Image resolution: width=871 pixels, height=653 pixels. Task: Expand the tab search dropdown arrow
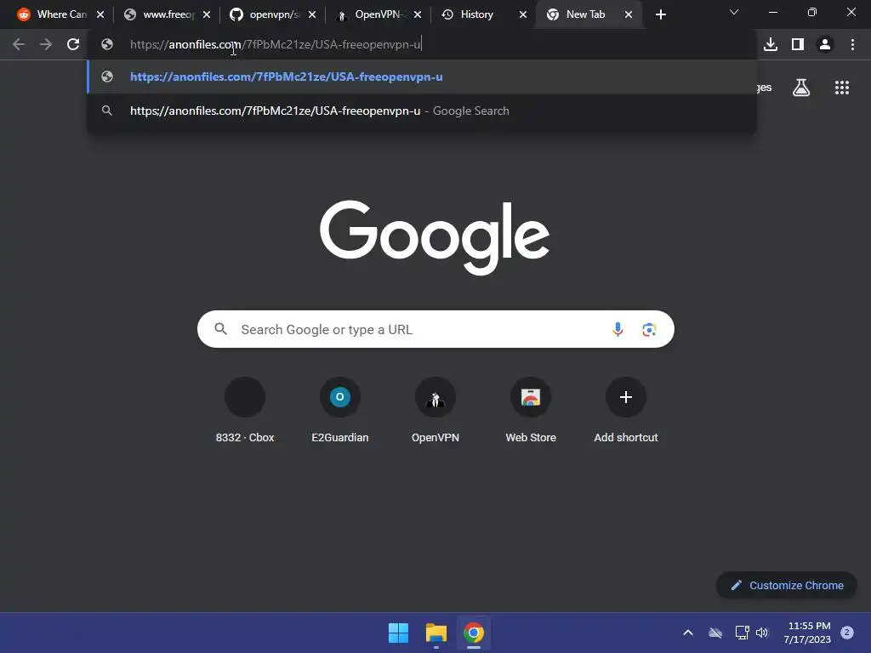click(734, 12)
